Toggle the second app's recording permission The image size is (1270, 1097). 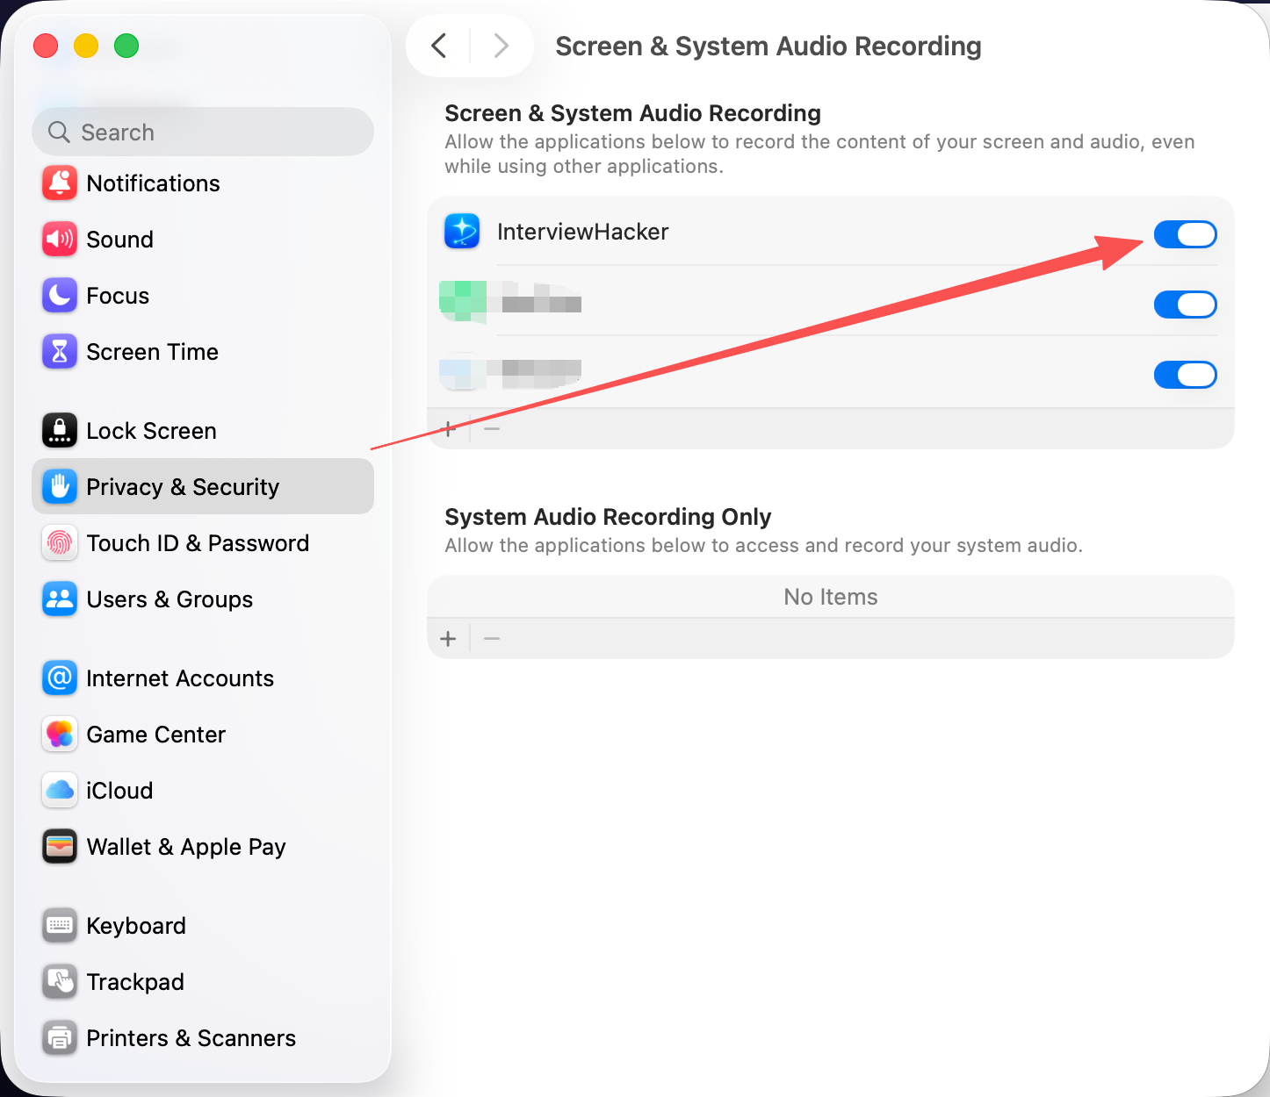click(x=1185, y=305)
